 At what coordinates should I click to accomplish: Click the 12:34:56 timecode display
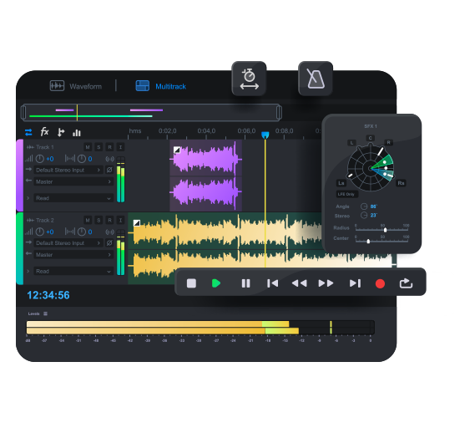click(48, 295)
